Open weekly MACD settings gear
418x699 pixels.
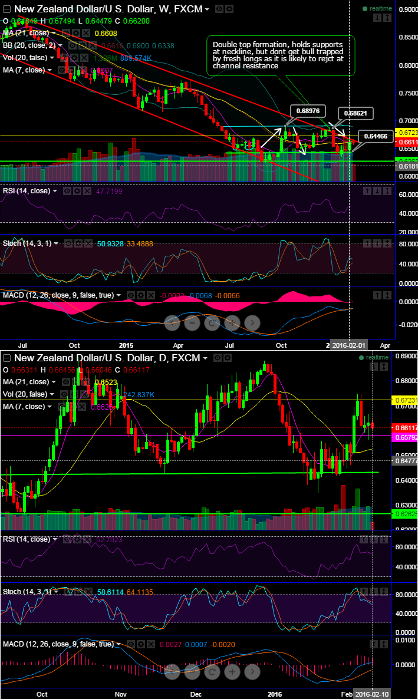tap(141, 295)
